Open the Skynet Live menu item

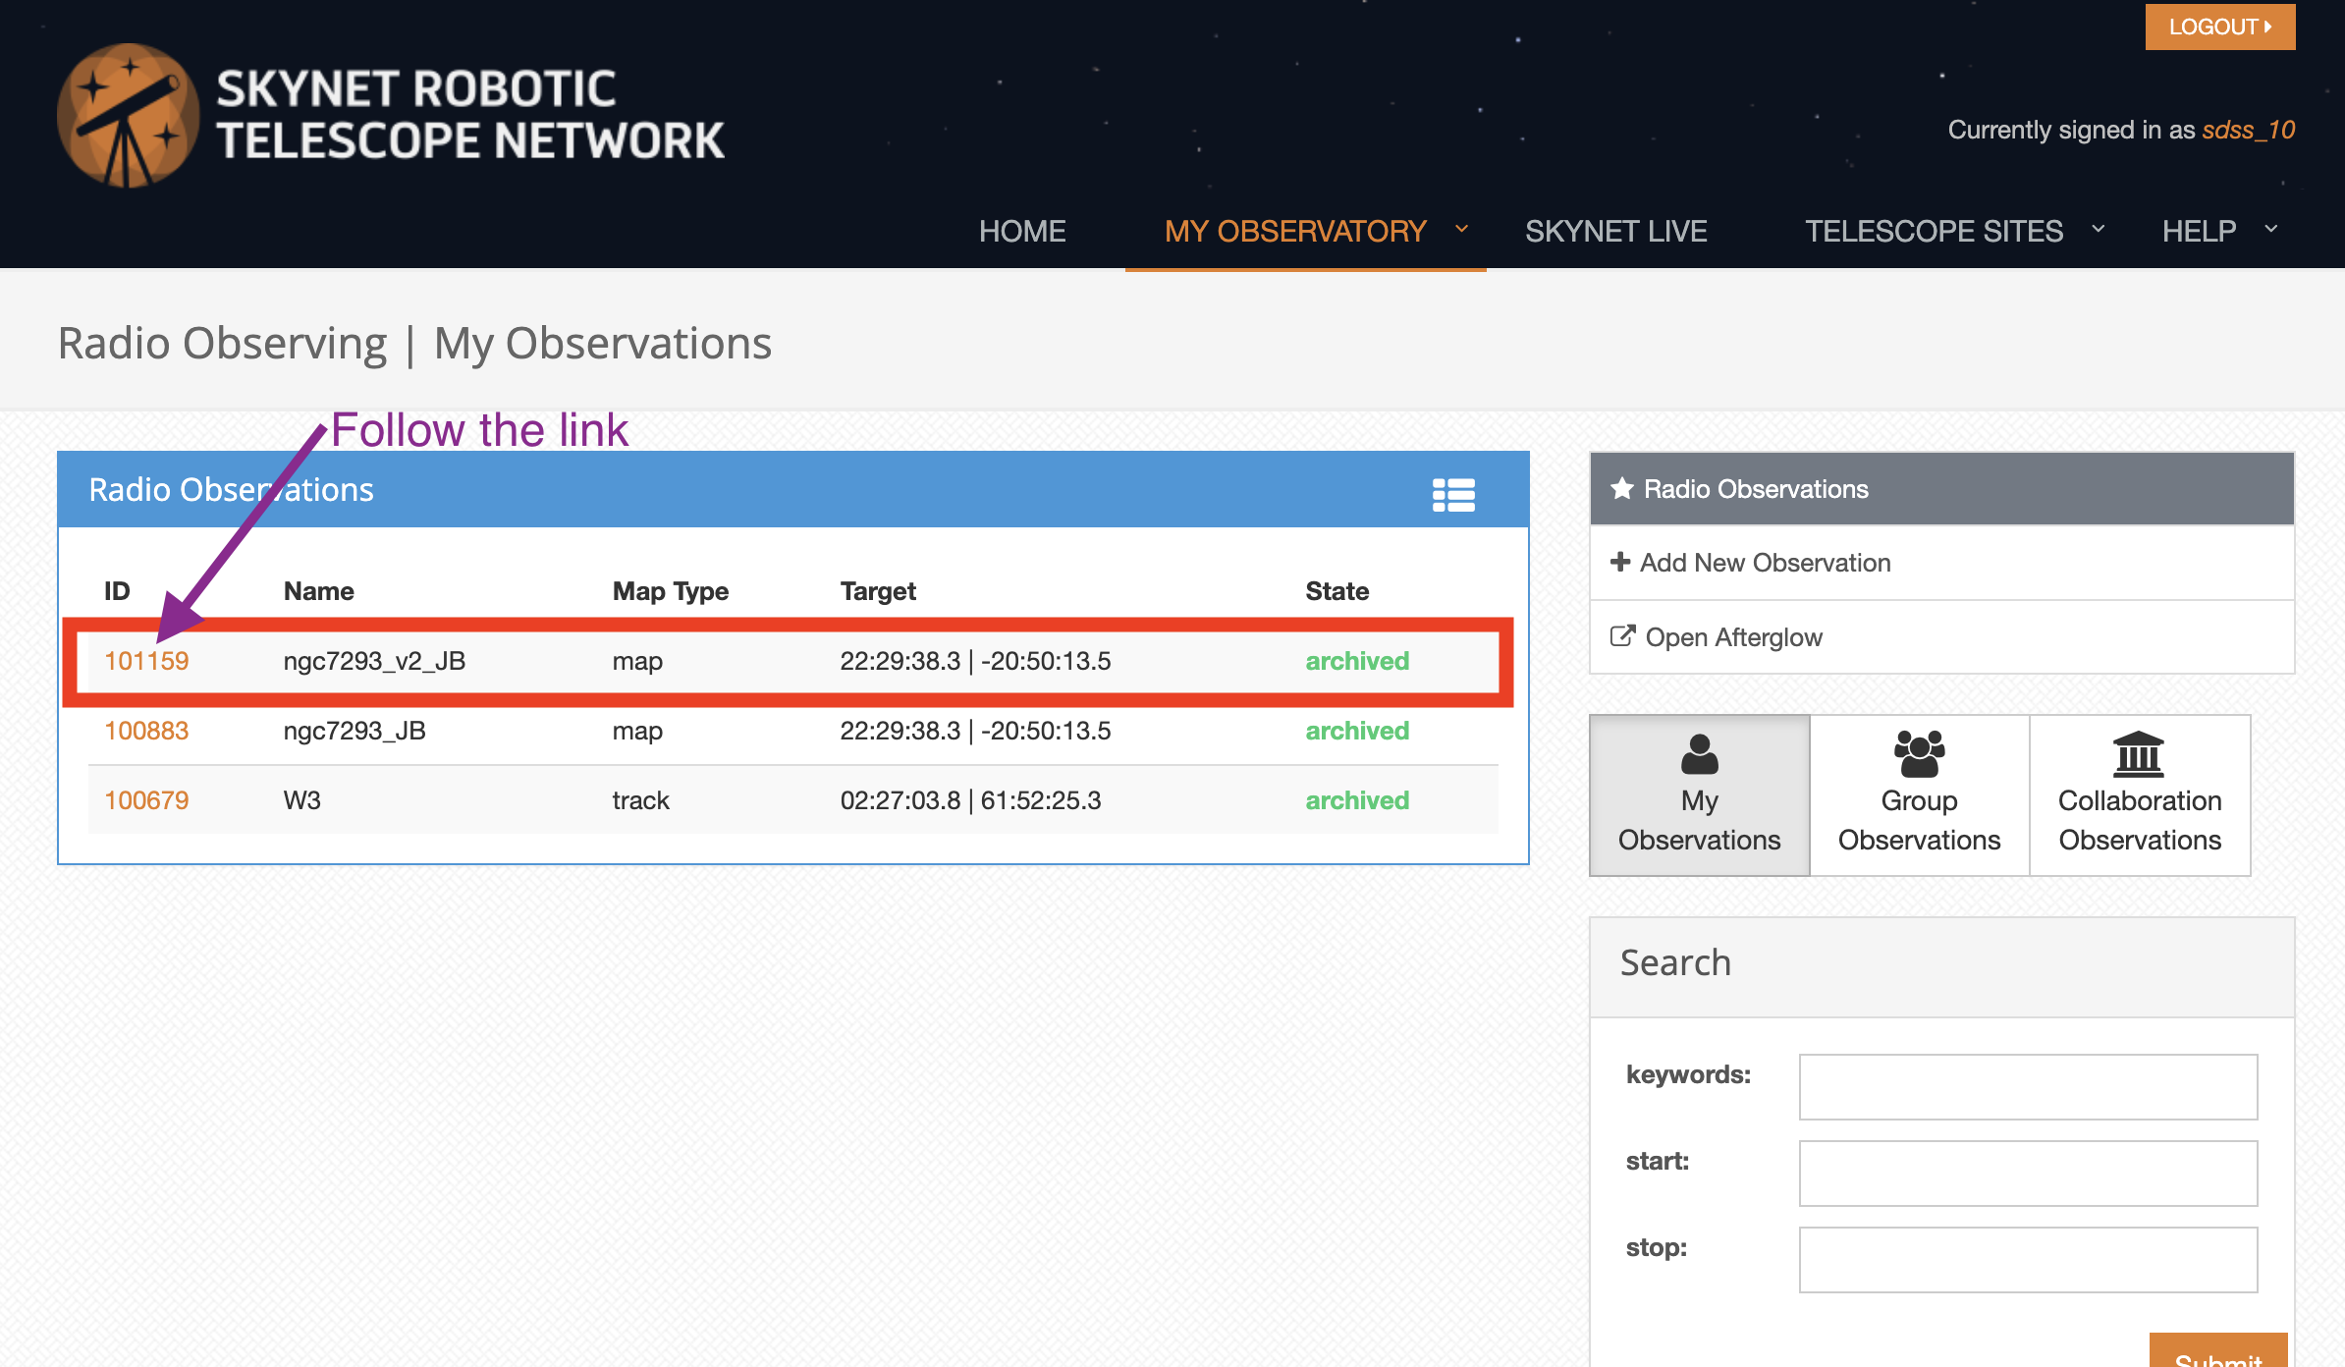tap(1616, 231)
